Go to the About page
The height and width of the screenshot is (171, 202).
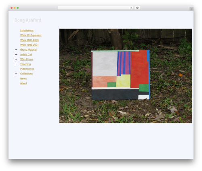point(23,83)
